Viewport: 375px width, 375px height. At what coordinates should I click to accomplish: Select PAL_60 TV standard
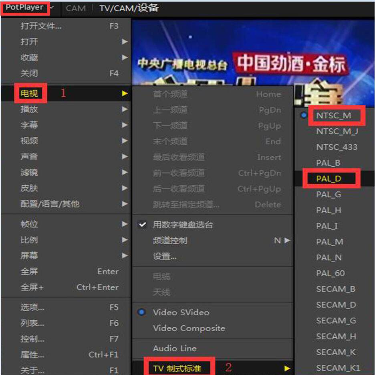[335, 273]
